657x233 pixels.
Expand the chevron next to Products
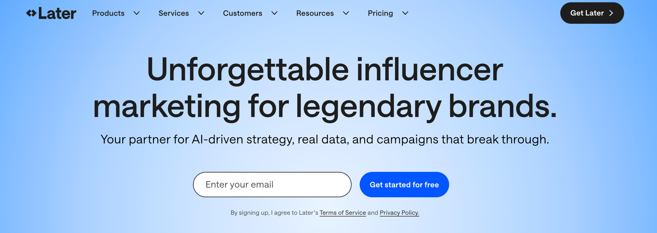[x=137, y=13]
